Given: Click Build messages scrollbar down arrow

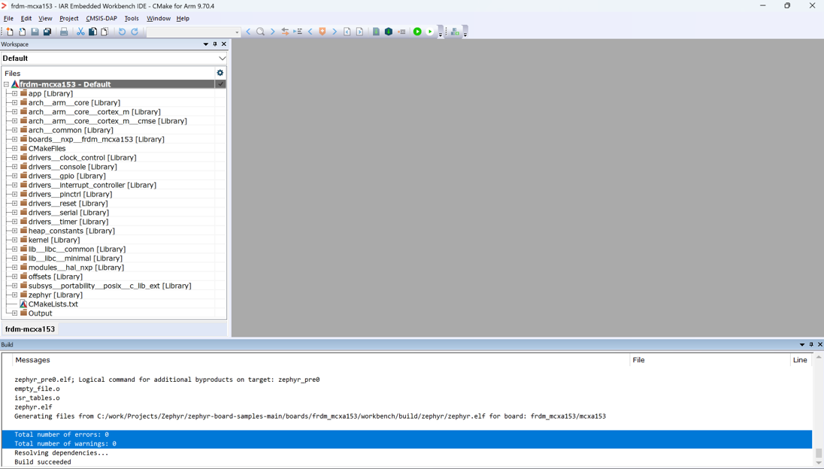Looking at the screenshot, I should (818, 463).
